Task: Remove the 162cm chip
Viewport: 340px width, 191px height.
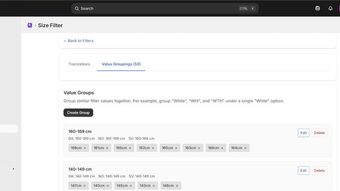Action: click(153, 148)
